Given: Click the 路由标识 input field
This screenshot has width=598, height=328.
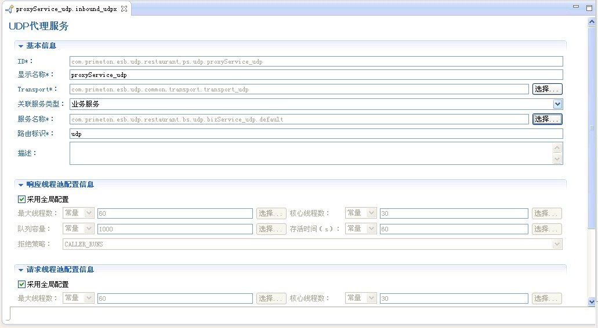Looking at the screenshot, I should point(316,134).
